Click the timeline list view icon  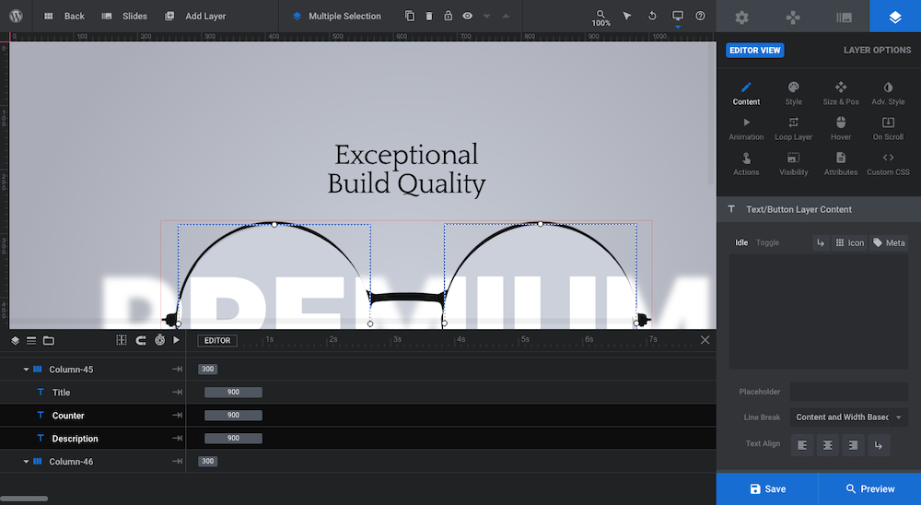[x=31, y=340]
